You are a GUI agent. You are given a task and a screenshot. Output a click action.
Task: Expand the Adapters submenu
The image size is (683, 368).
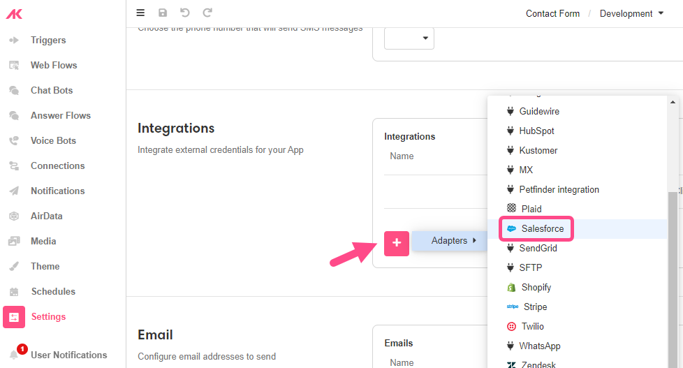(449, 241)
